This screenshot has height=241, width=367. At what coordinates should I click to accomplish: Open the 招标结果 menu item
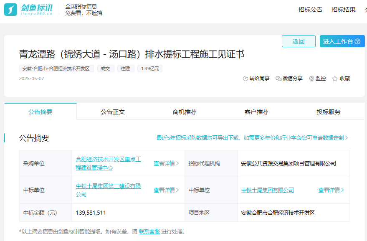[x=343, y=10]
